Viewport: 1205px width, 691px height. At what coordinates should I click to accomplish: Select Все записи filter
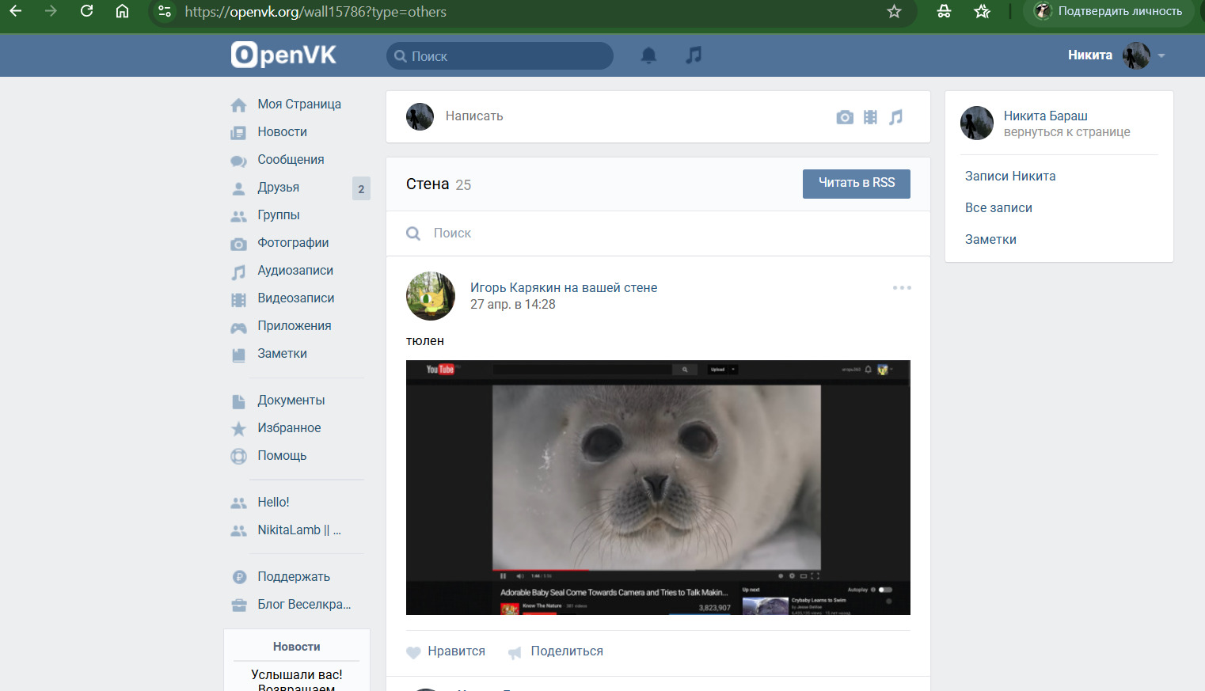coord(998,207)
